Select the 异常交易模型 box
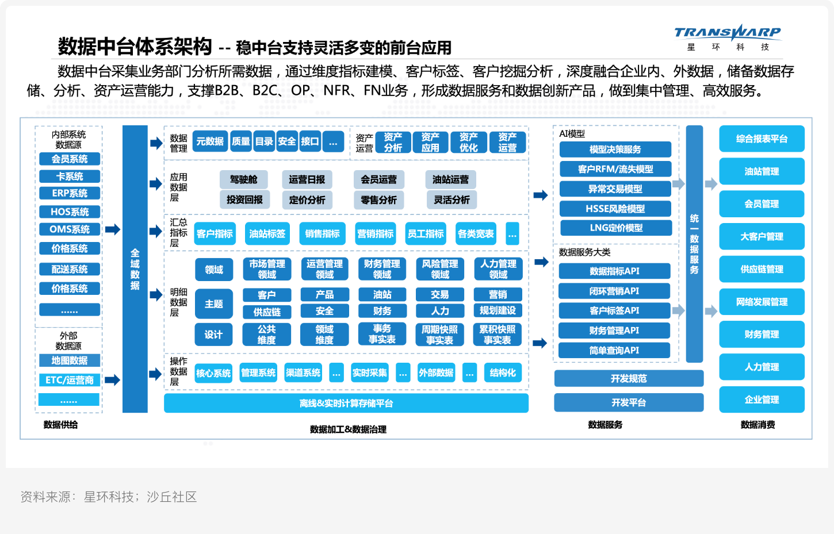 point(615,189)
